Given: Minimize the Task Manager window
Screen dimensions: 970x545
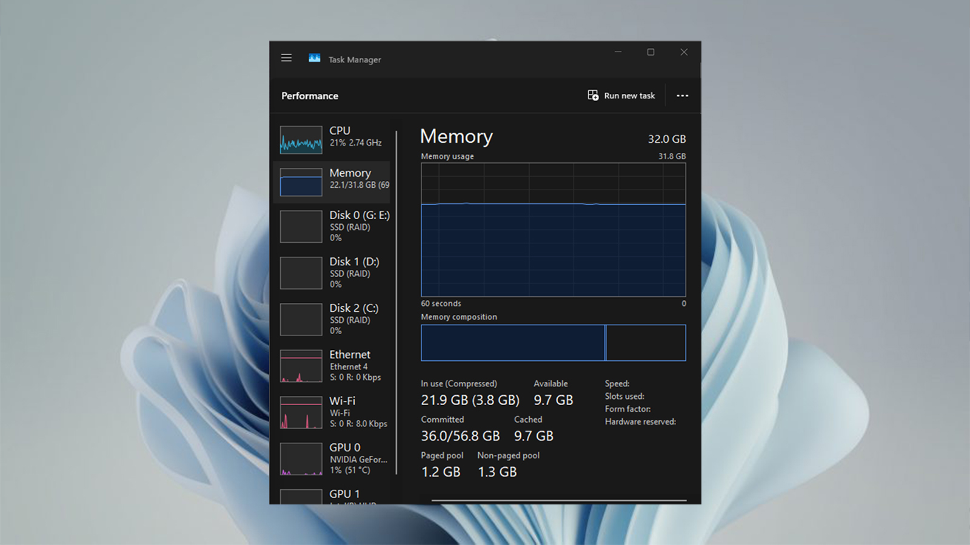Looking at the screenshot, I should (x=618, y=52).
